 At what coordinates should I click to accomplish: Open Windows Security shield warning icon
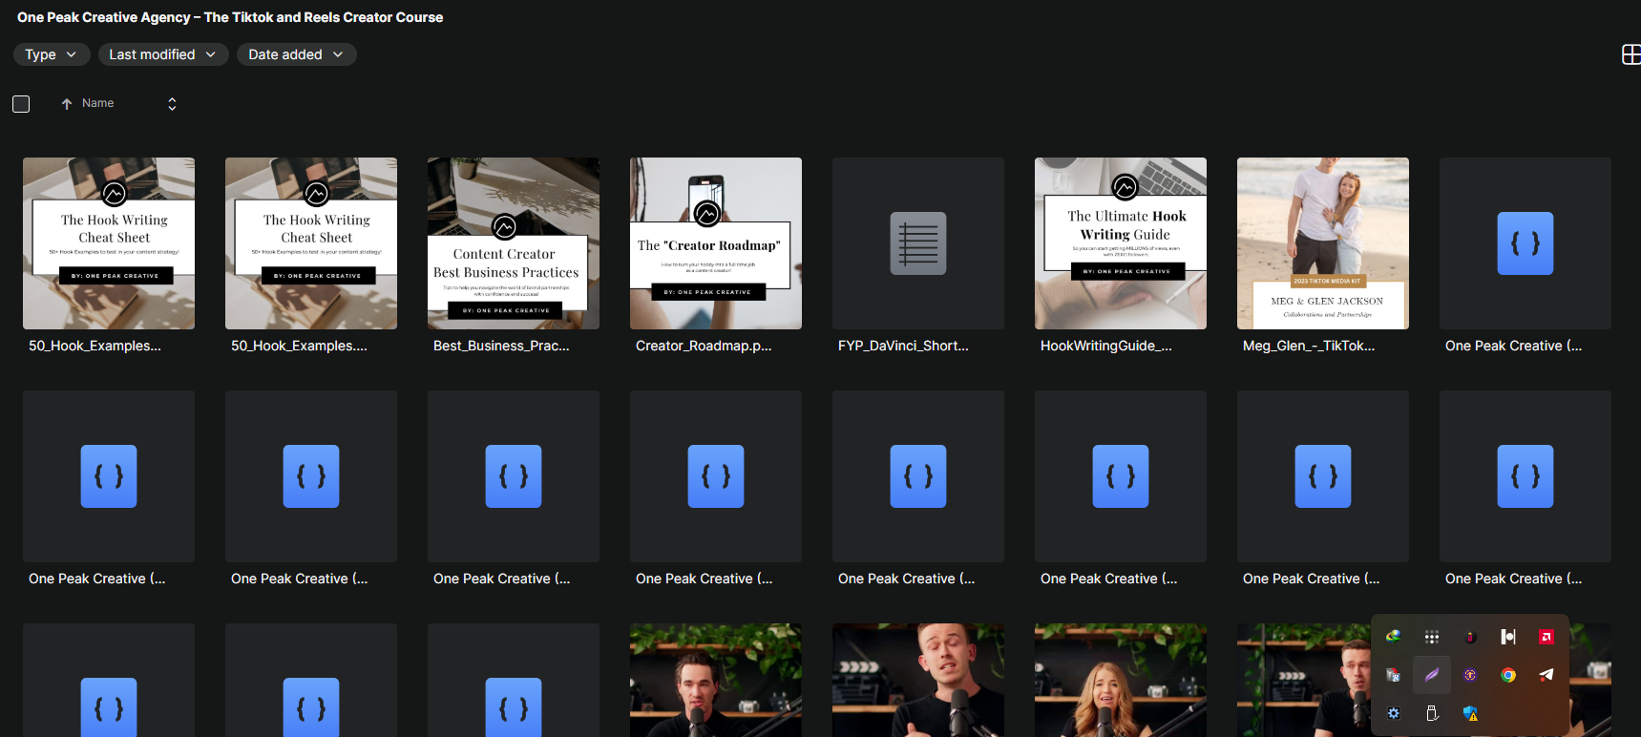(x=1470, y=713)
